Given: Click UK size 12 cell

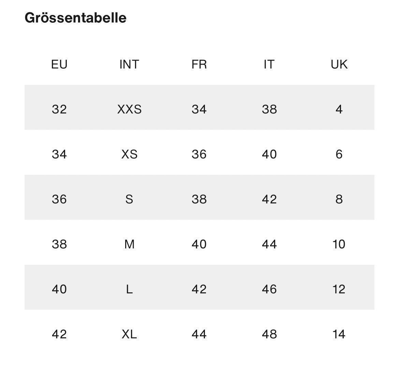Looking at the screenshot, I should click(x=339, y=289).
